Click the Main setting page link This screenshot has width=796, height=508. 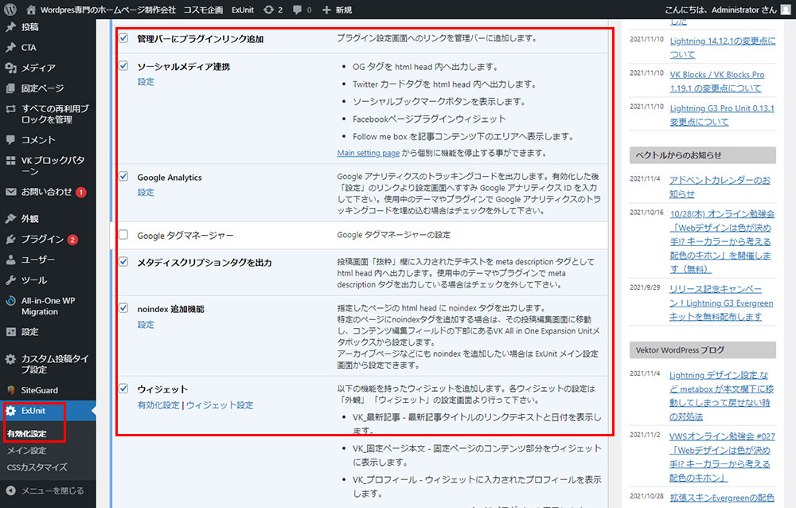coord(368,153)
